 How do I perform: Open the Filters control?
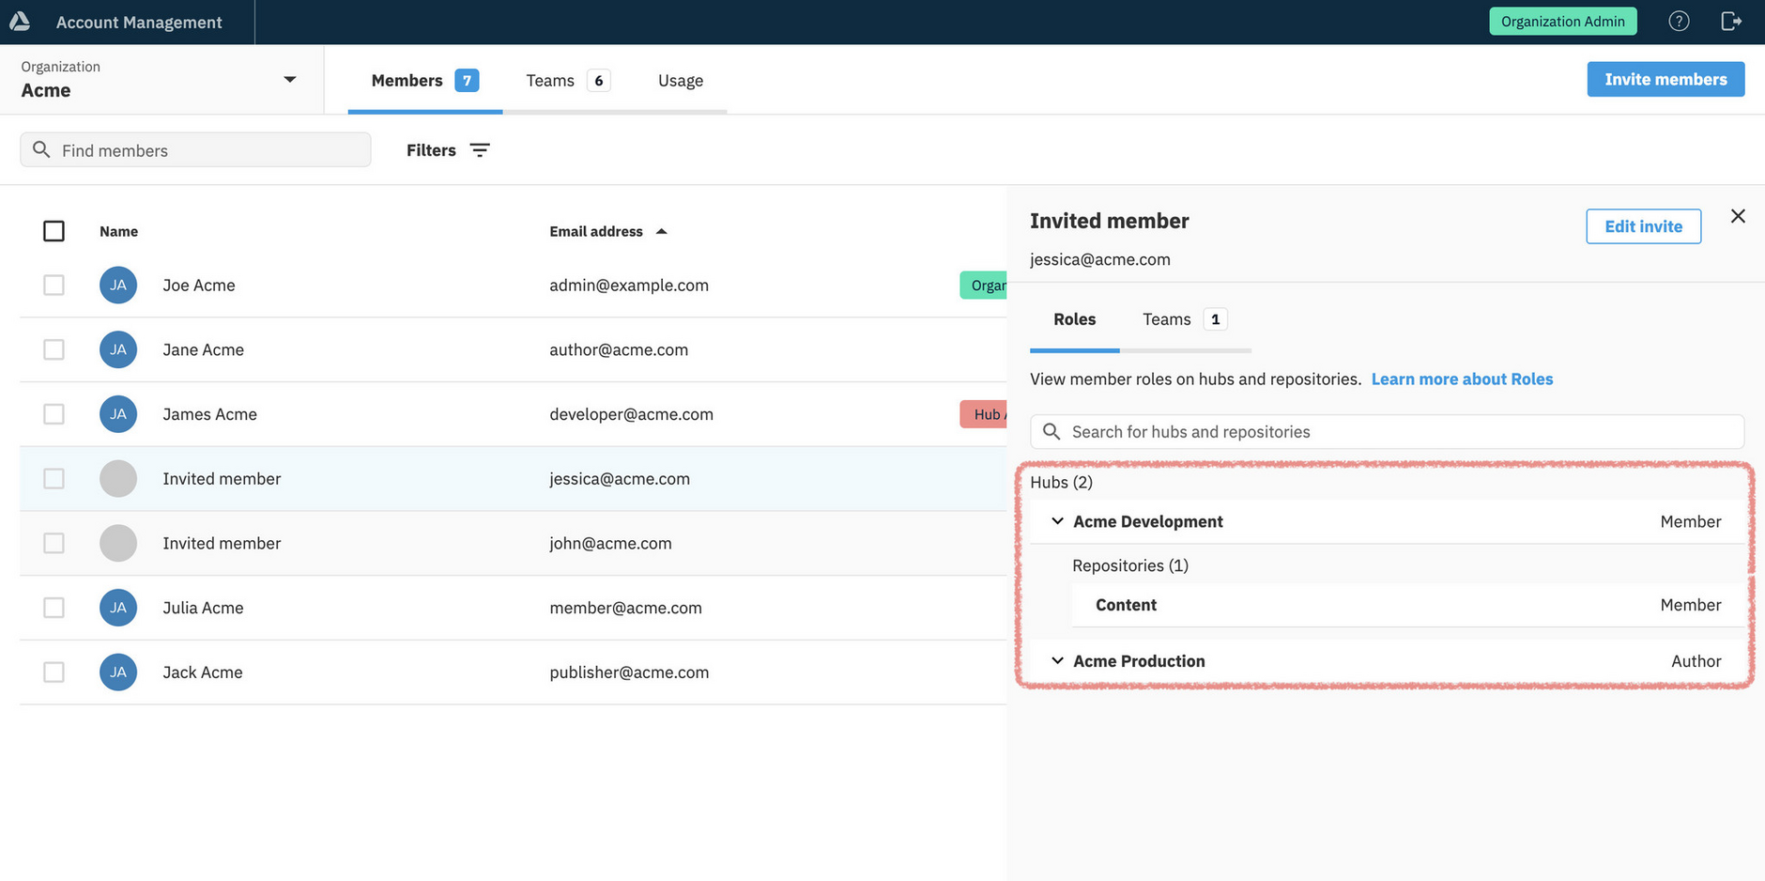[448, 150]
